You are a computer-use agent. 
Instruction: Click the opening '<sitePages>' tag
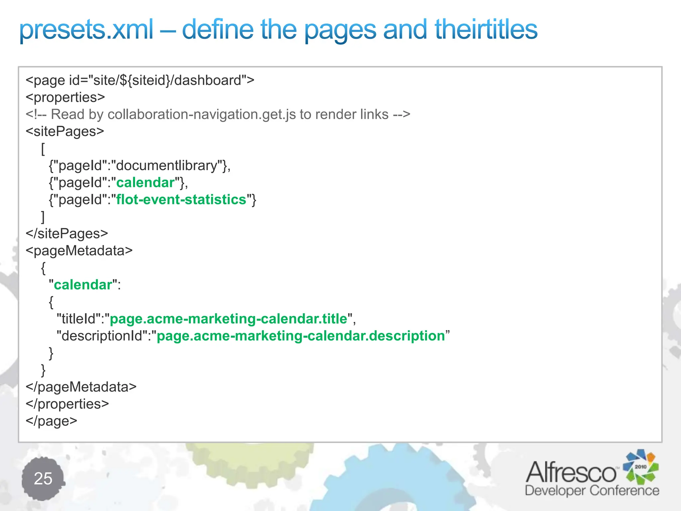pyautogui.click(x=65, y=131)
